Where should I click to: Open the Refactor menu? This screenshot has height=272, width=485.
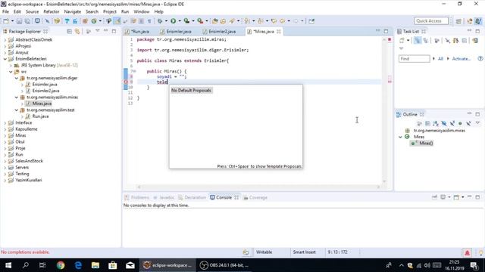[52, 12]
